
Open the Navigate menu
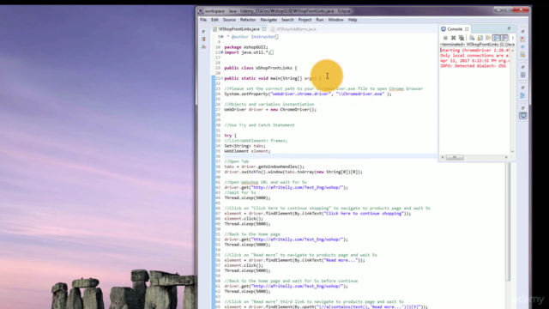pyautogui.click(x=268, y=20)
